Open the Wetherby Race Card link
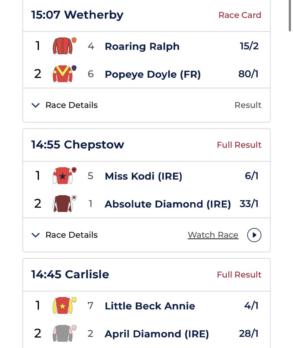Screen dimensions: 293x348 240,15
